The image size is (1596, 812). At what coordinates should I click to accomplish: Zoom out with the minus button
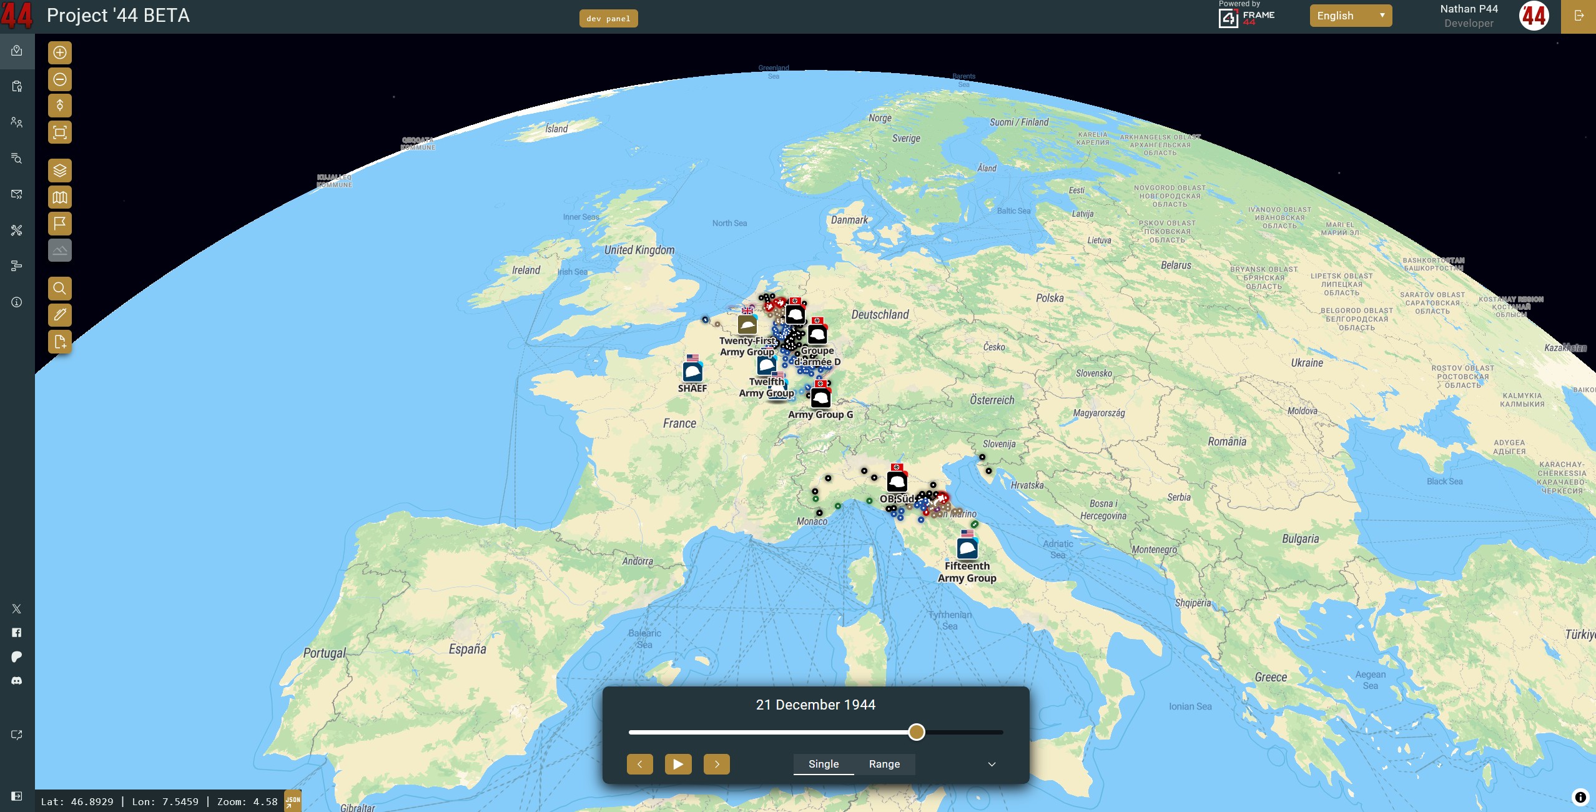click(60, 79)
